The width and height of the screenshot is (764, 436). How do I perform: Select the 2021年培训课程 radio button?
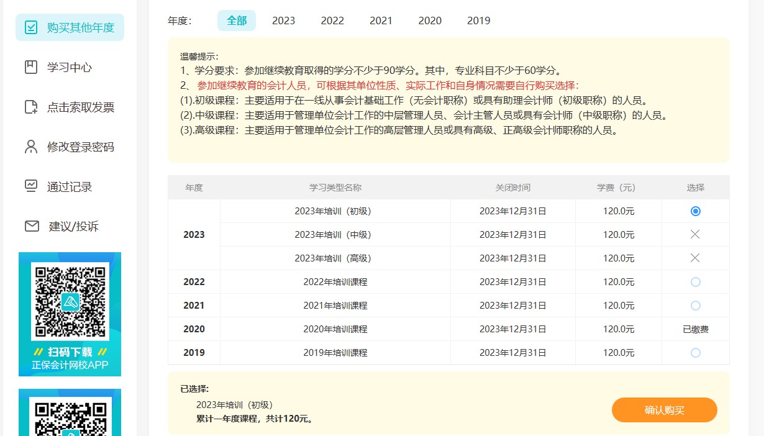(695, 306)
